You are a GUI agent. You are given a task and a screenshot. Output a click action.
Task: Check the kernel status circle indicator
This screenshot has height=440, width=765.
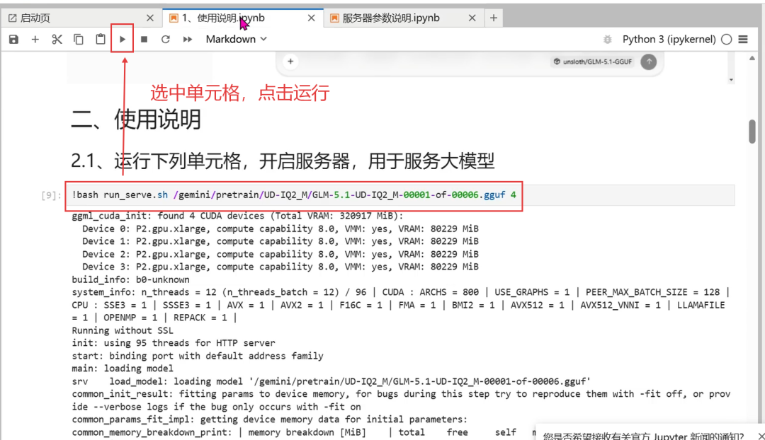(x=727, y=40)
